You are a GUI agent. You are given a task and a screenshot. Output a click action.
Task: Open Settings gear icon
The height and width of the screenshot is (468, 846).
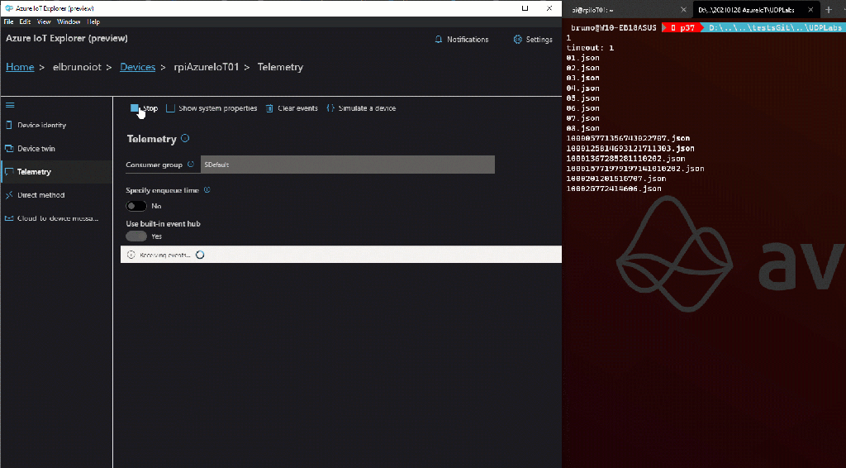(x=517, y=40)
